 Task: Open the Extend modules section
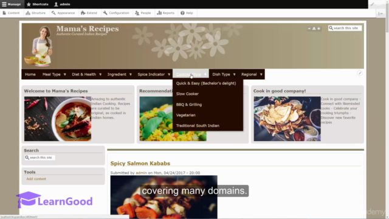[x=89, y=13]
